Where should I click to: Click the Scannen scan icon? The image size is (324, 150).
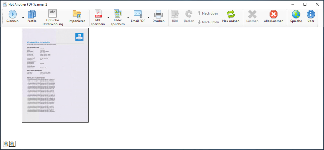pyautogui.click(x=12, y=14)
